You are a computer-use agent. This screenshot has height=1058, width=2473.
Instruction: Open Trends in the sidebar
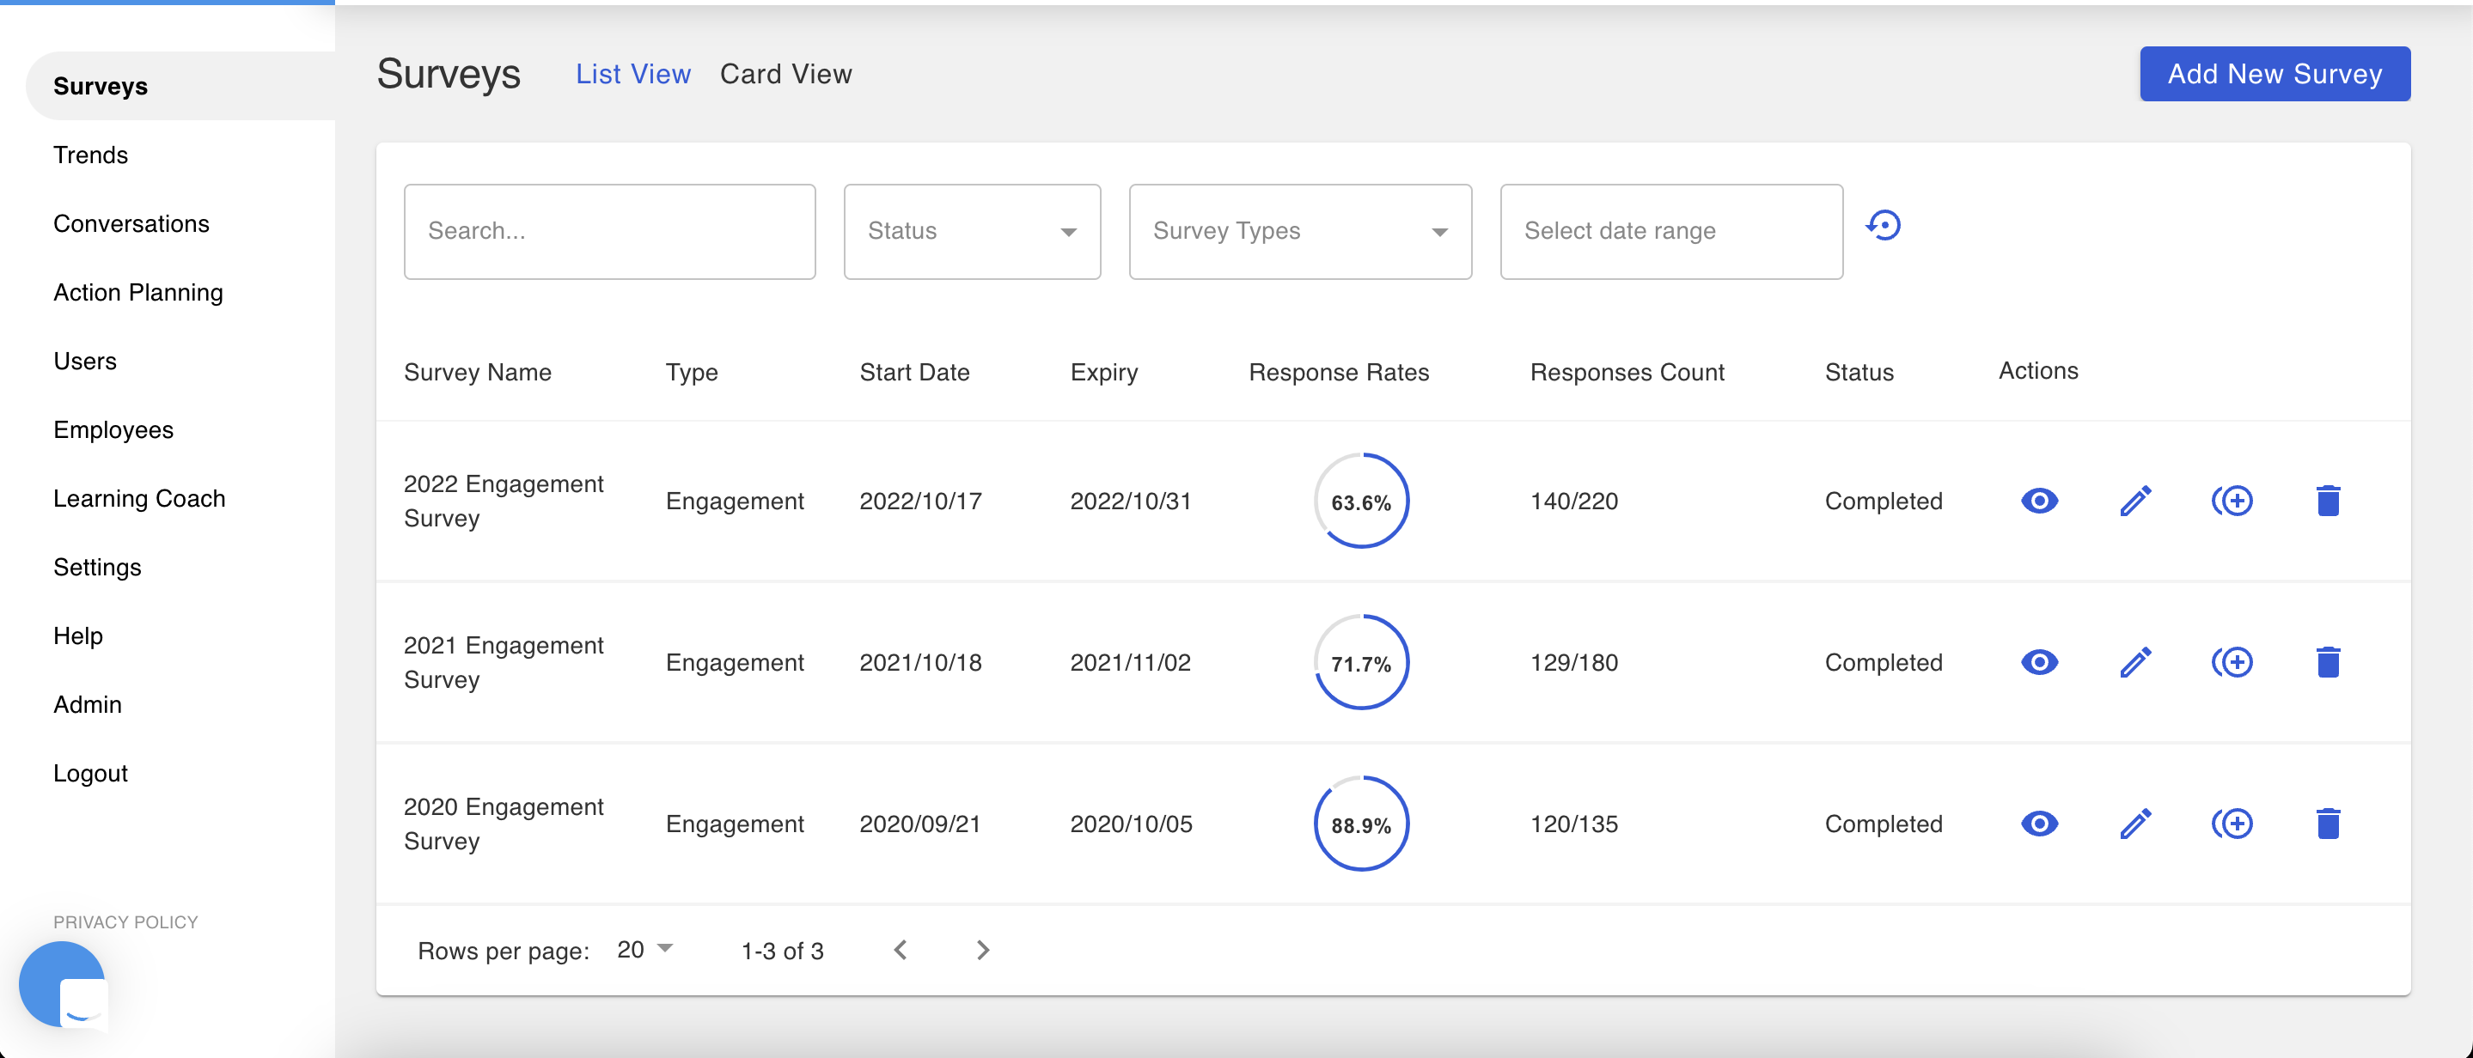90,155
